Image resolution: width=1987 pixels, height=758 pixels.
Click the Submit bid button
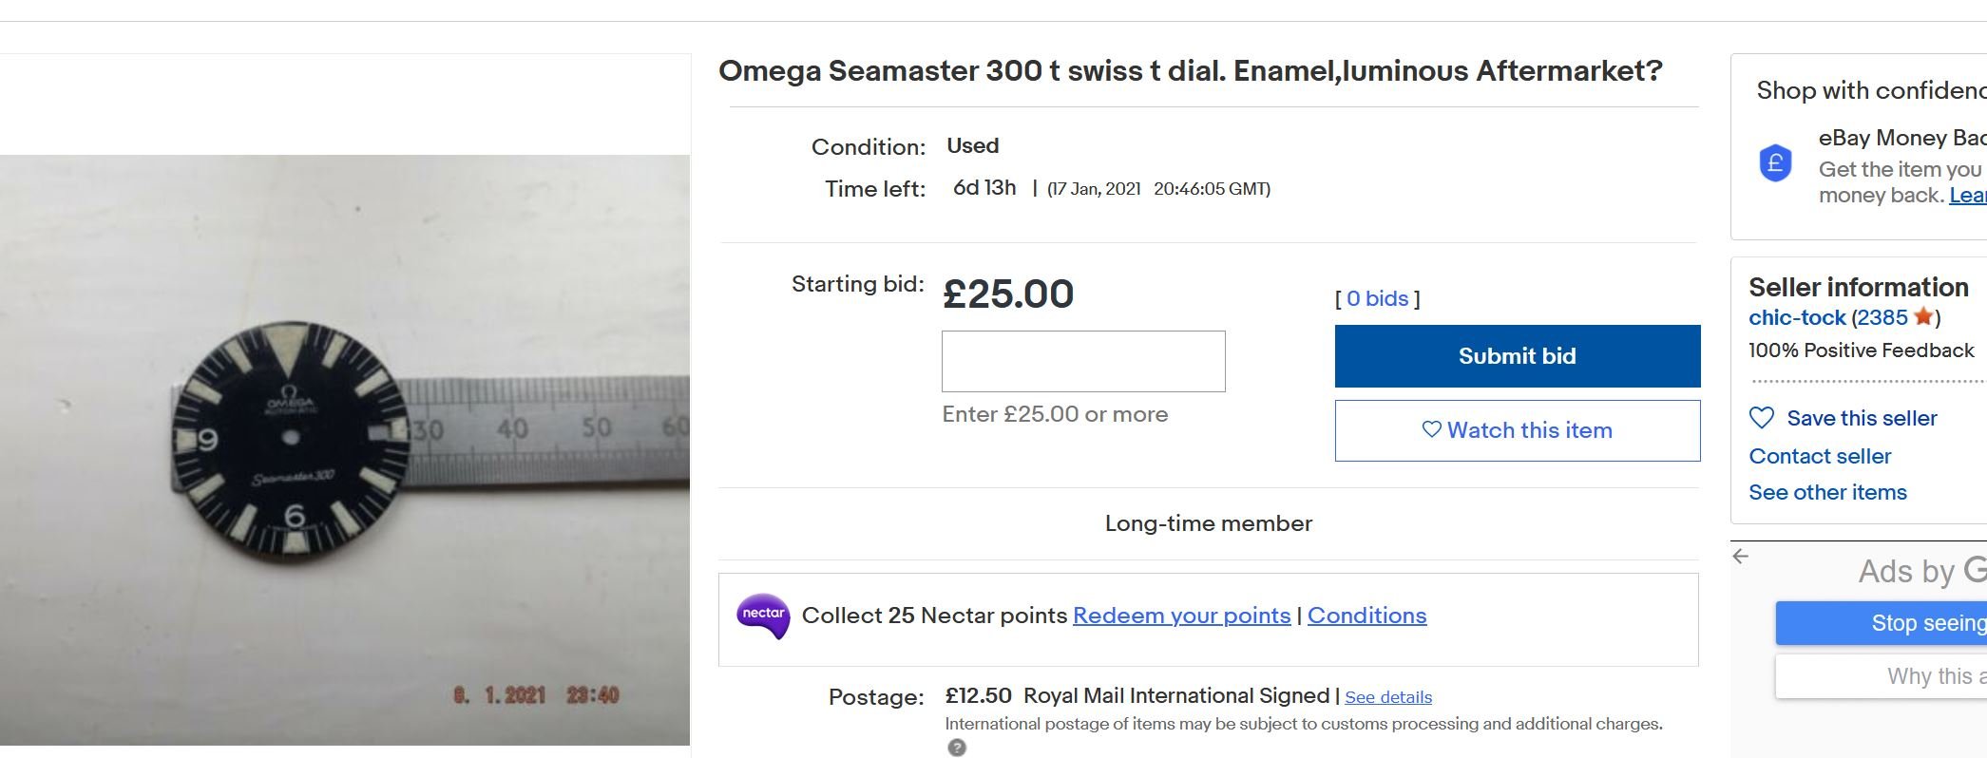pyautogui.click(x=1517, y=356)
